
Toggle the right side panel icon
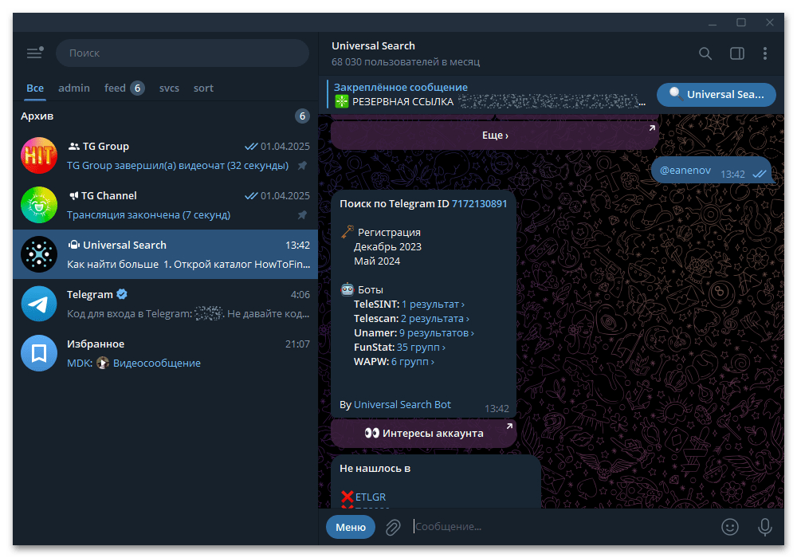pyautogui.click(x=737, y=53)
